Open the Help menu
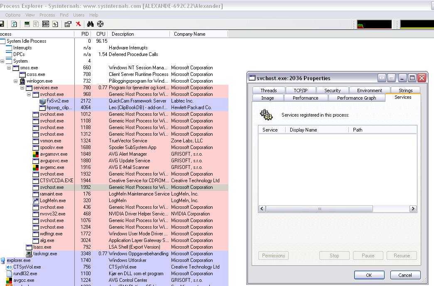This screenshot has height=286, width=434. pyautogui.click(x=93, y=15)
